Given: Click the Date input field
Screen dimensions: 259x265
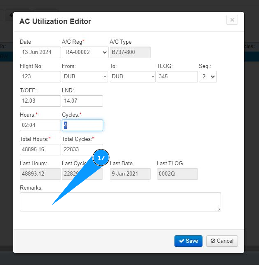Looking at the screenshot, I should [x=40, y=52].
